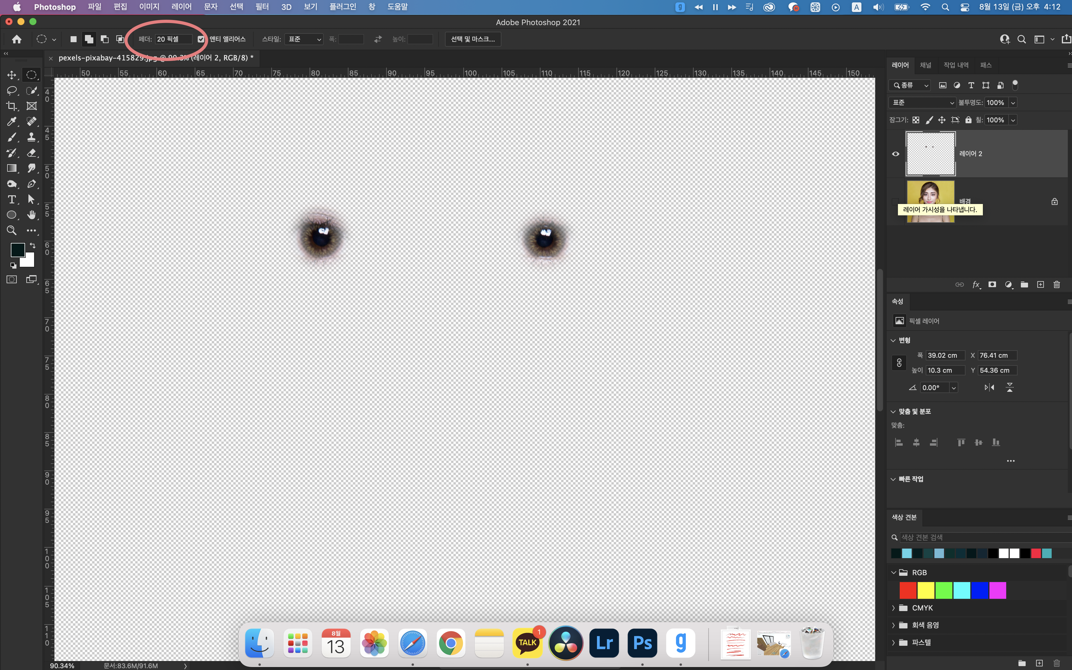This screenshot has height=670, width=1072.
Task: Open the layer style fx menu
Action: 976,284
